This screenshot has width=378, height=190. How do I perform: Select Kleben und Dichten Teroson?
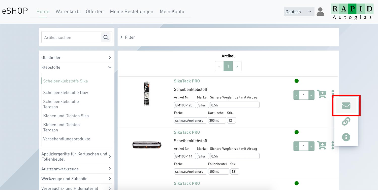click(61, 127)
